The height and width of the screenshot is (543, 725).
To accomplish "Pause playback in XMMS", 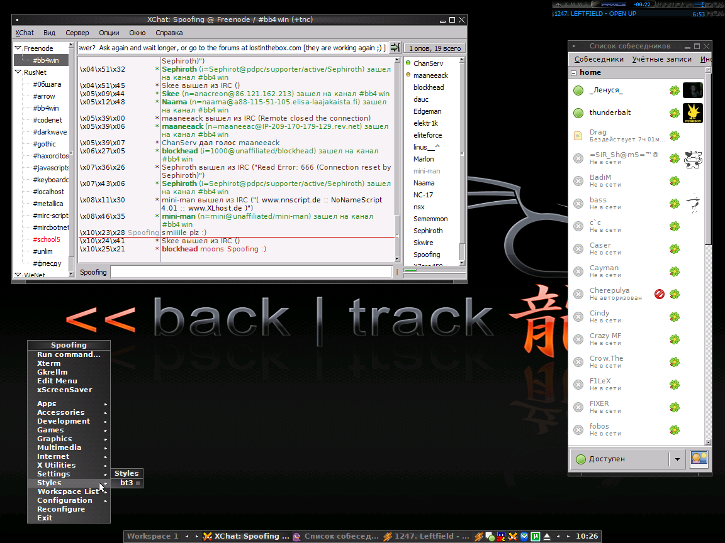I will click(x=673, y=4).
